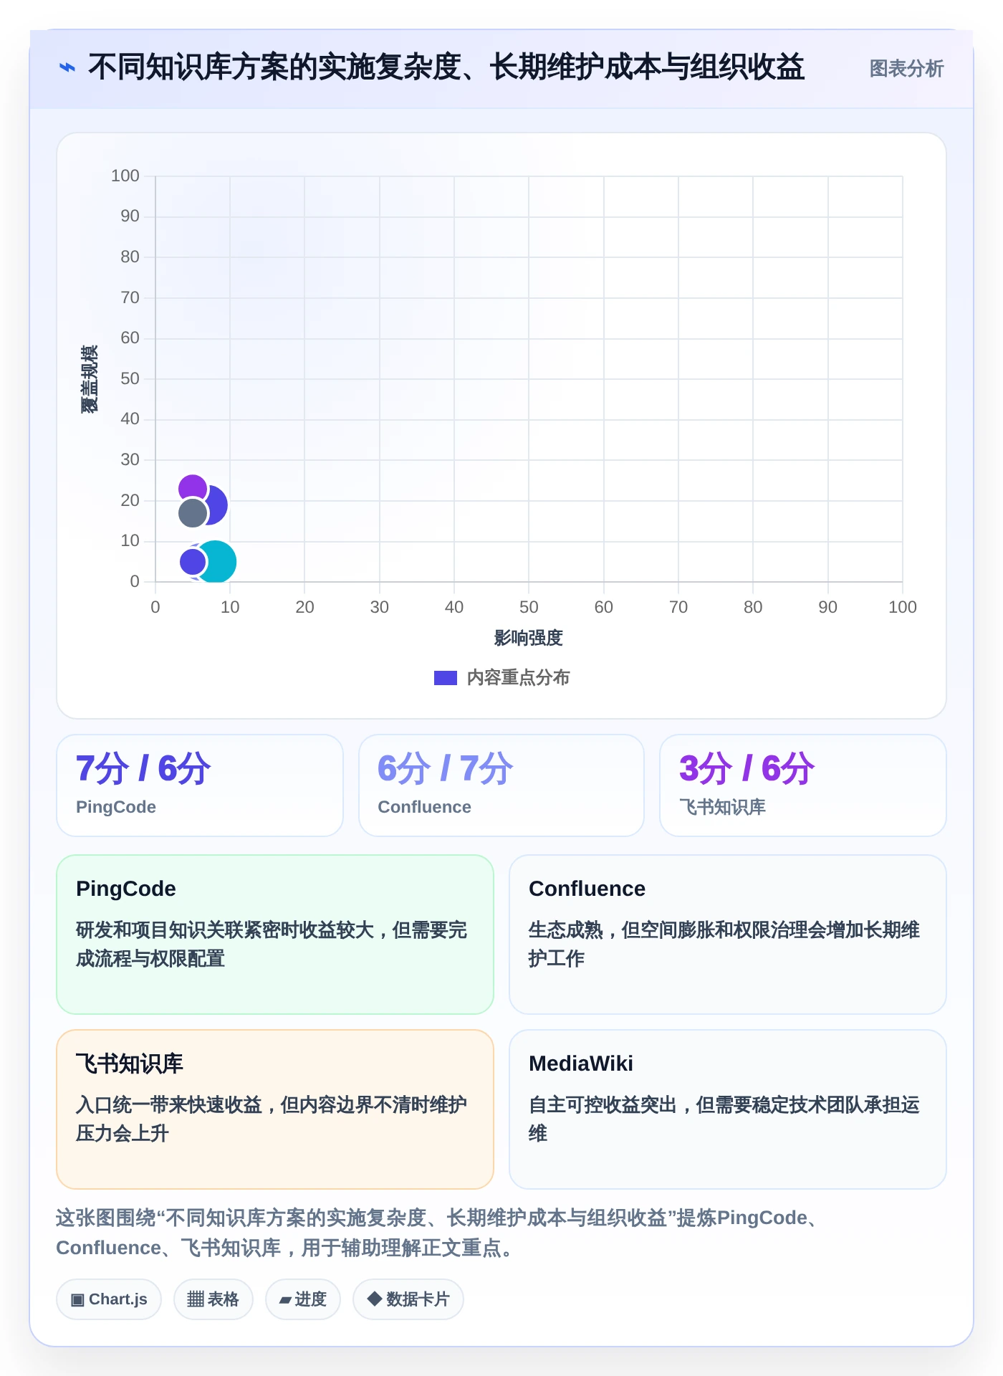Open the 7分 / 6分 PingCode score card
The image size is (1003, 1376).
[200, 785]
